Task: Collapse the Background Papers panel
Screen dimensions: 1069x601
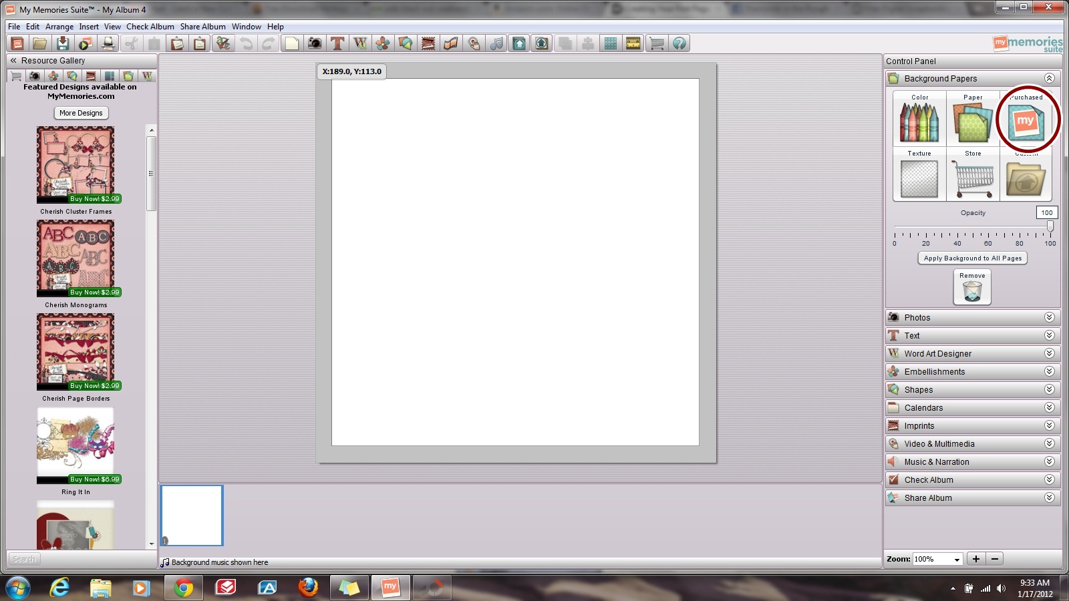Action: (x=1049, y=78)
